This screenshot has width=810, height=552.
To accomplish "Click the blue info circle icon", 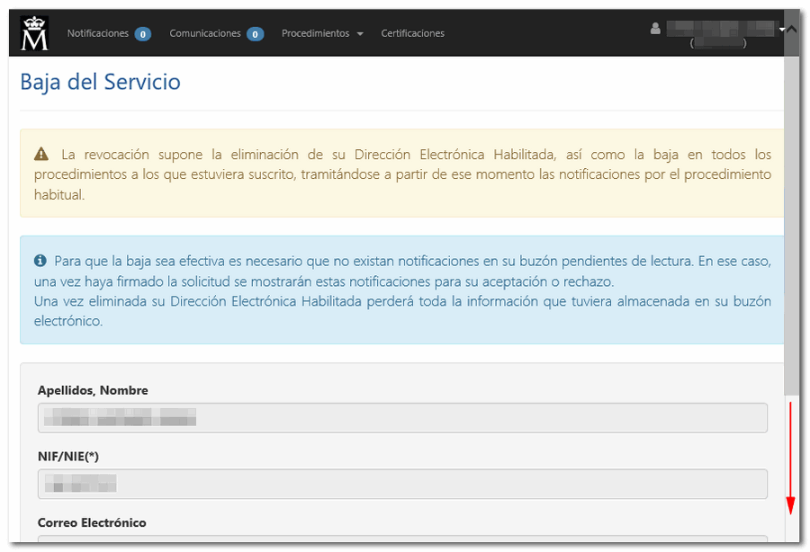I will [x=40, y=261].
